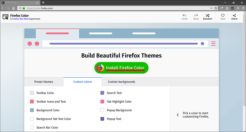
Task: Click the preview's active tab
Action: click(57, 33)
